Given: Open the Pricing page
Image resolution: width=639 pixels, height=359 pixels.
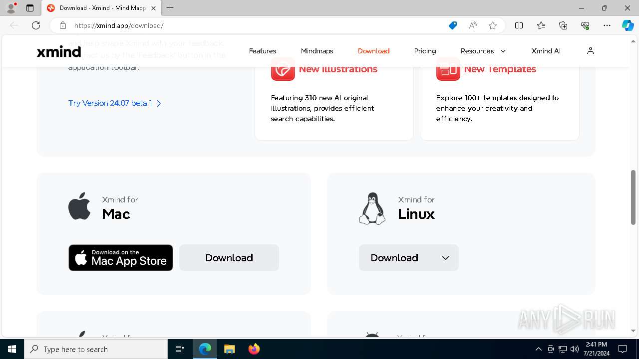Looking at the screenshot, I should (425, 51).
